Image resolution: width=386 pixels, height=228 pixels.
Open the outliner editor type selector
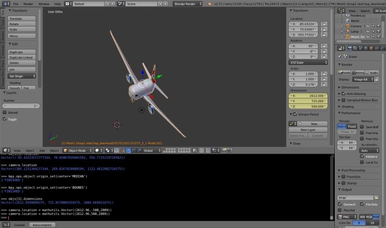tap(341, 11)
